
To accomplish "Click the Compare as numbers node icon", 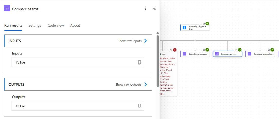I will click(x=250, y=54).
